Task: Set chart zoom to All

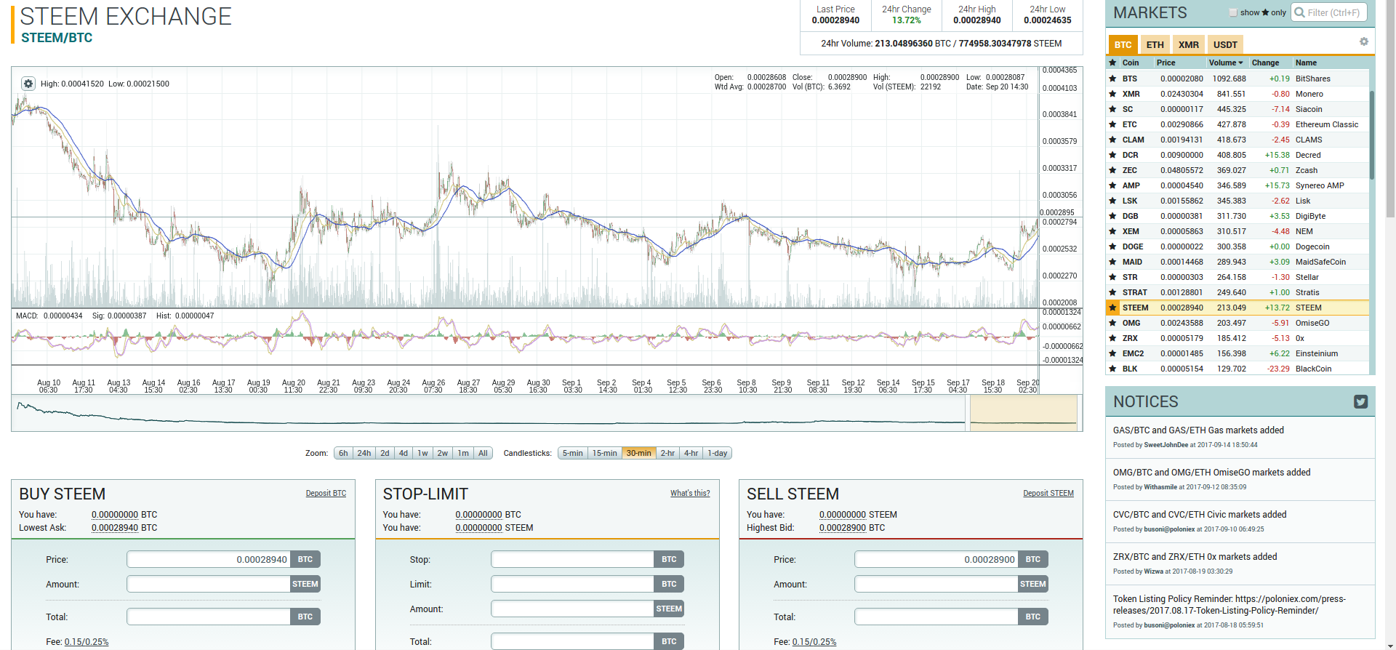Action: click(483, 453)
